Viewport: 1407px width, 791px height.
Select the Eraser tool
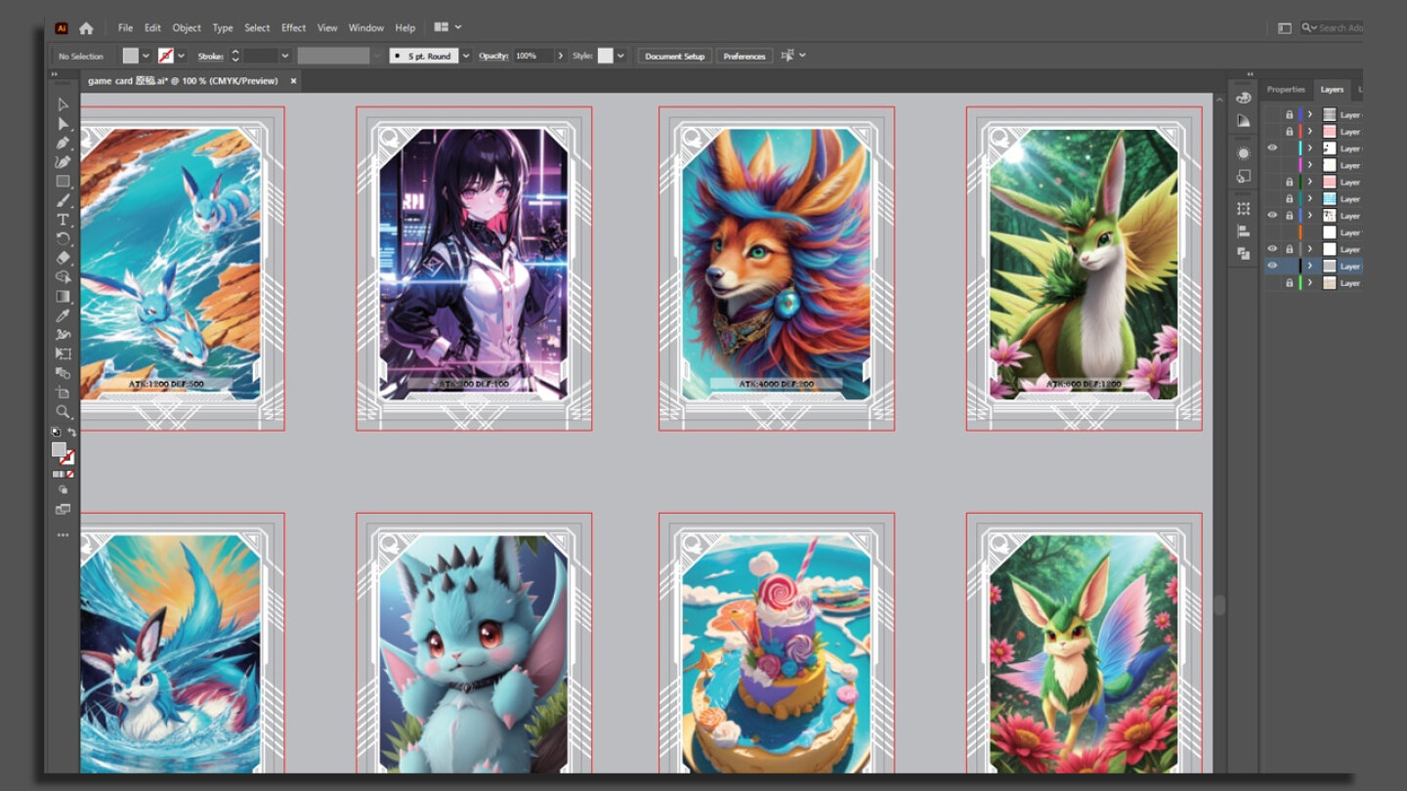tap(64, 258)
